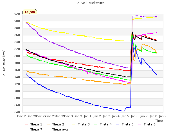Click the Time axis label
Screen dimensions: 180x135
click(x=159, y=121)
